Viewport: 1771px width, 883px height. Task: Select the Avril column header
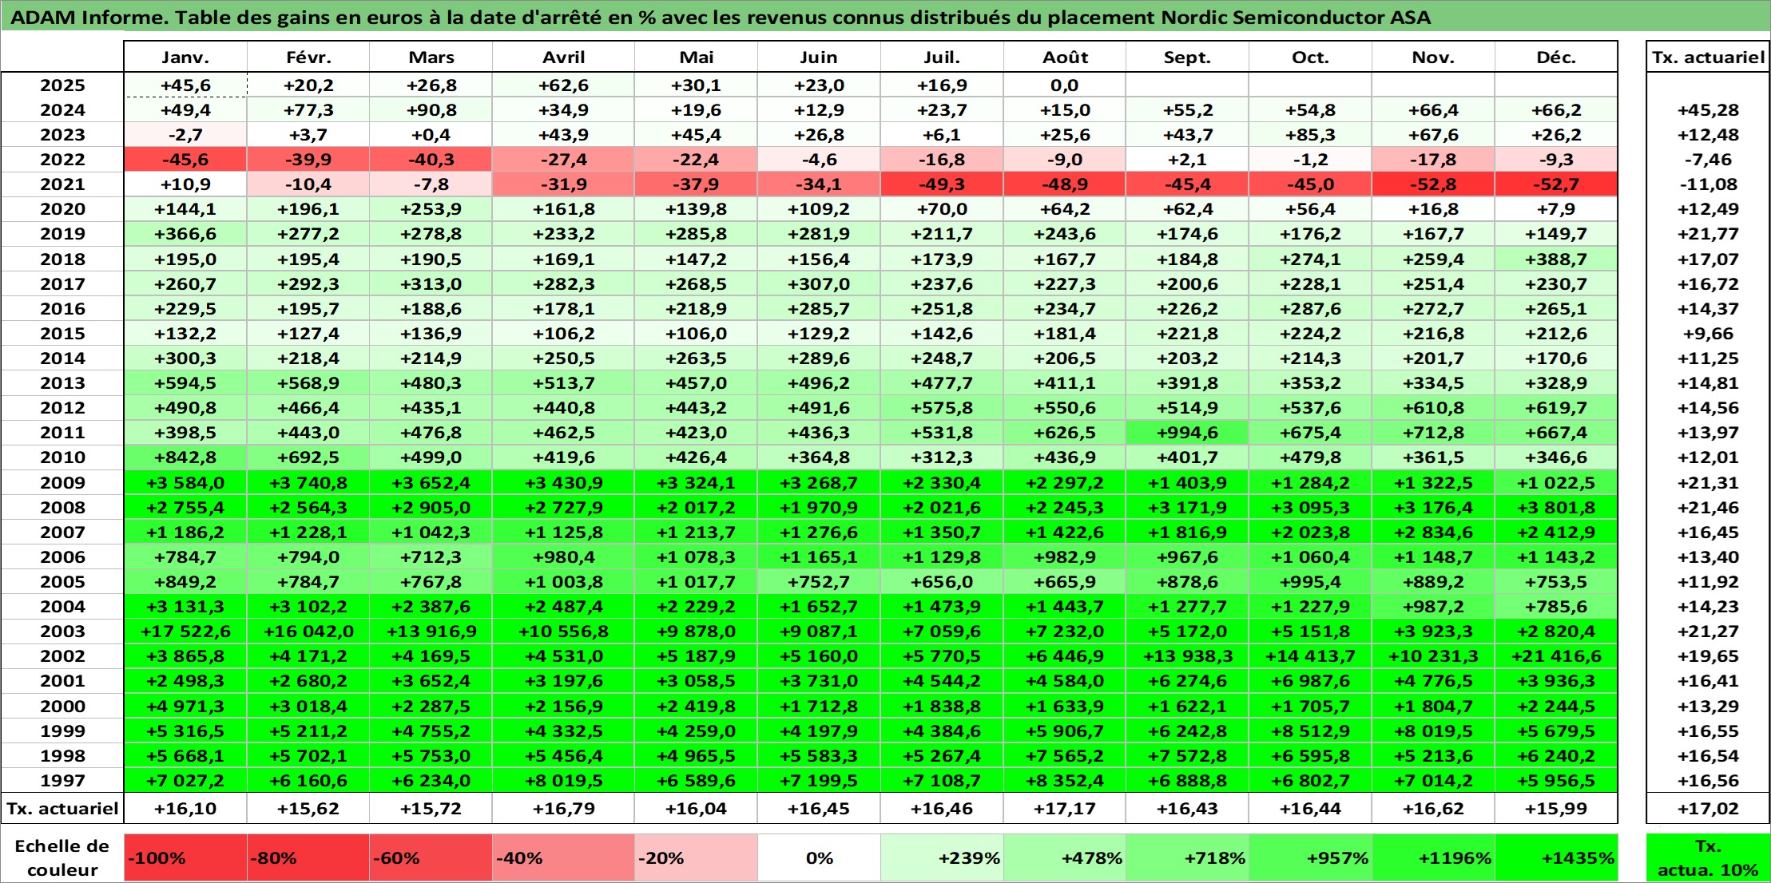tap(563, 57)
